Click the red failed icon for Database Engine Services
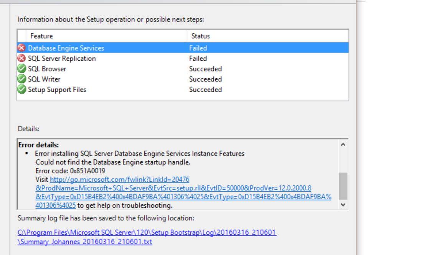 point(21,48)
